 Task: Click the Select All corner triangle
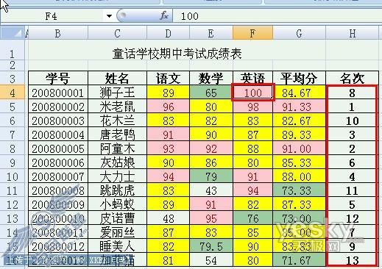click(x=13, y=33)
